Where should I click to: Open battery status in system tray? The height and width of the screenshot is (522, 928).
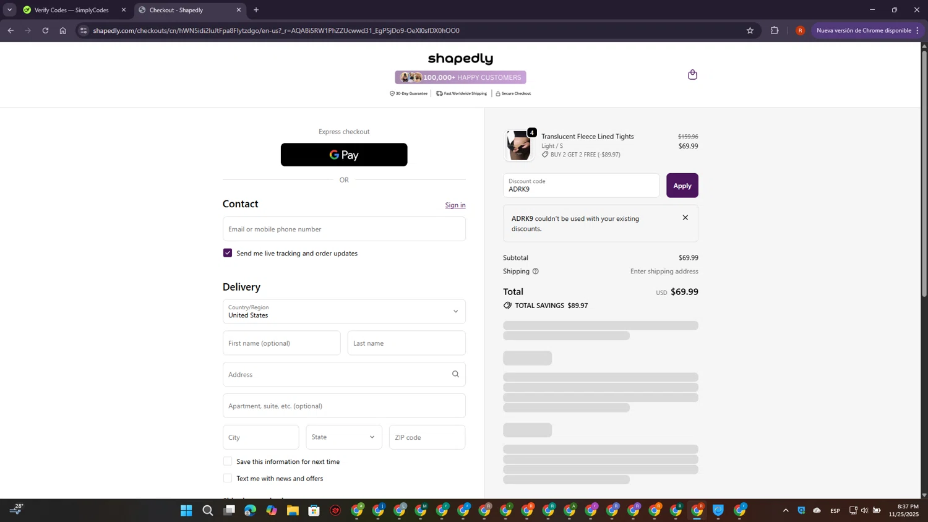[x=877, y=510]
